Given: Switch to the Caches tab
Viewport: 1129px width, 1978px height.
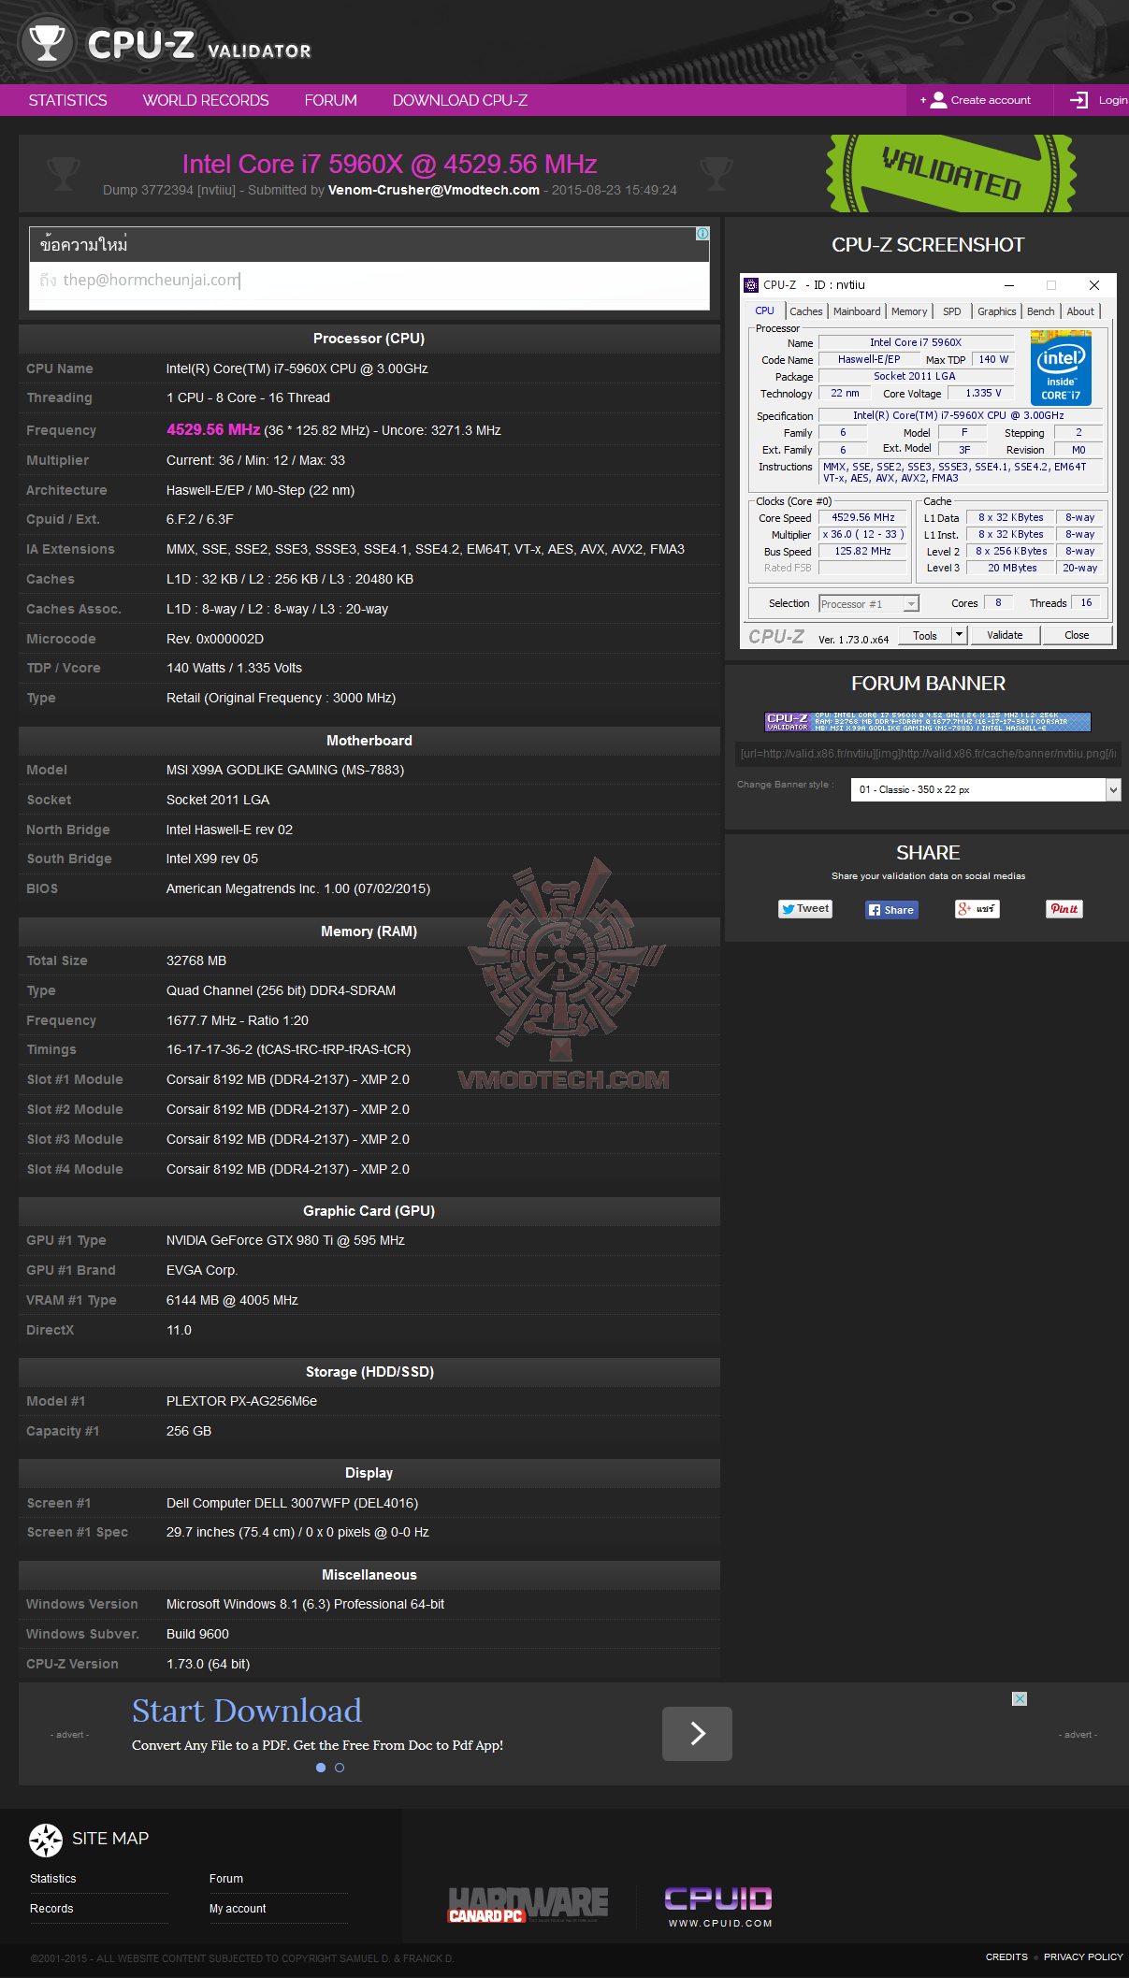Looking at the screenshot, I should [x=806, y=311].
